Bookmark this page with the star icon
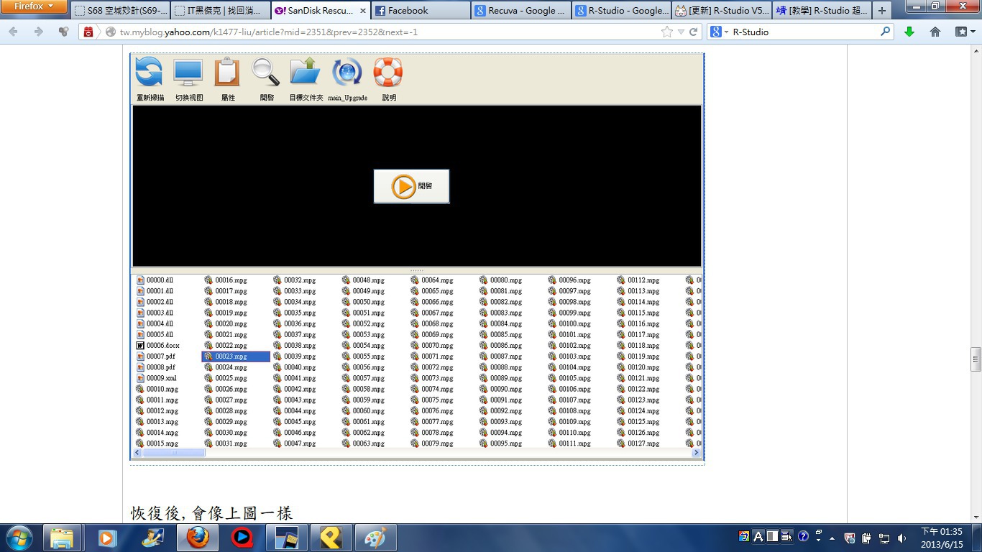Screen dimensions: 982x552 [667, 32]
